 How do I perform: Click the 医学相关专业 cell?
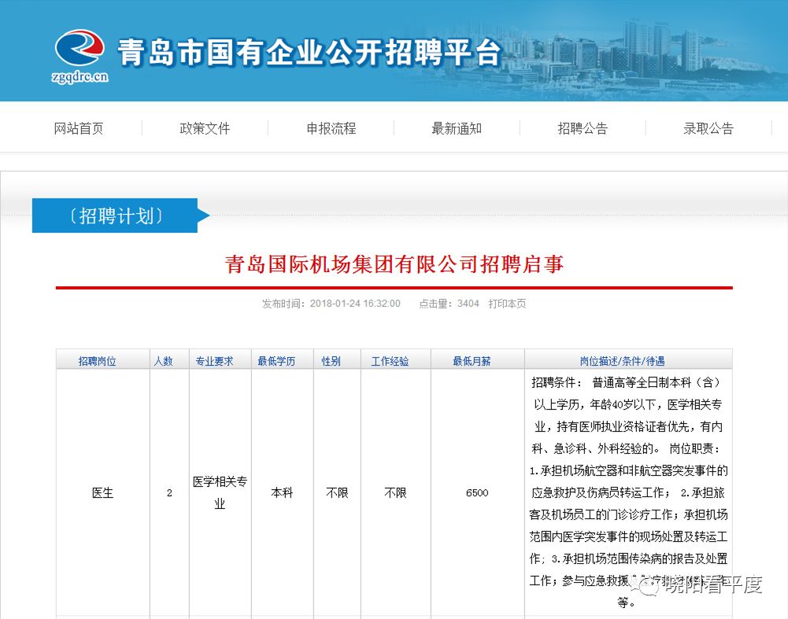[220, 492]
